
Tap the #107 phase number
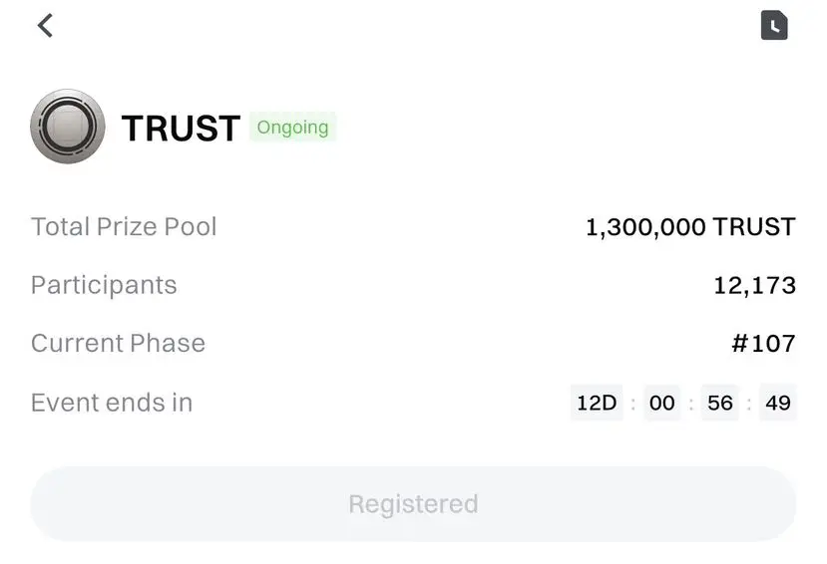[x=763, y=344]
